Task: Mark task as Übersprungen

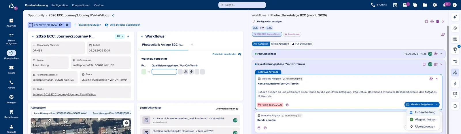Action: click(423, 127)
